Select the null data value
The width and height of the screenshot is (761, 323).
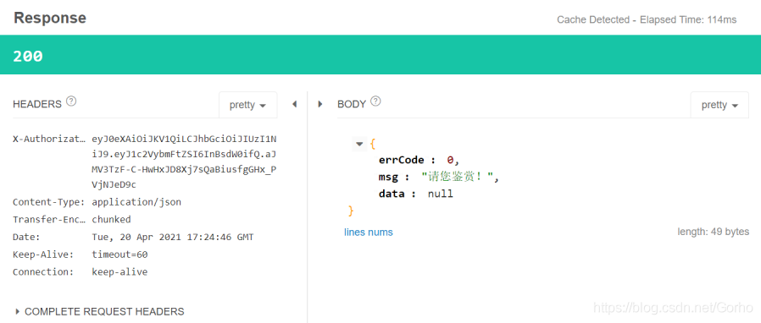440,194
